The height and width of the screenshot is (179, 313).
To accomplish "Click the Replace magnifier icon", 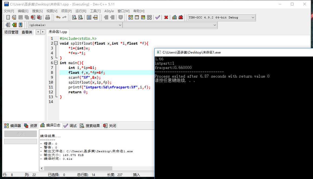I will tap(80, 17).
